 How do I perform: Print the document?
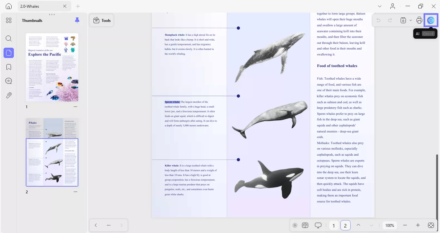point(419,20)
